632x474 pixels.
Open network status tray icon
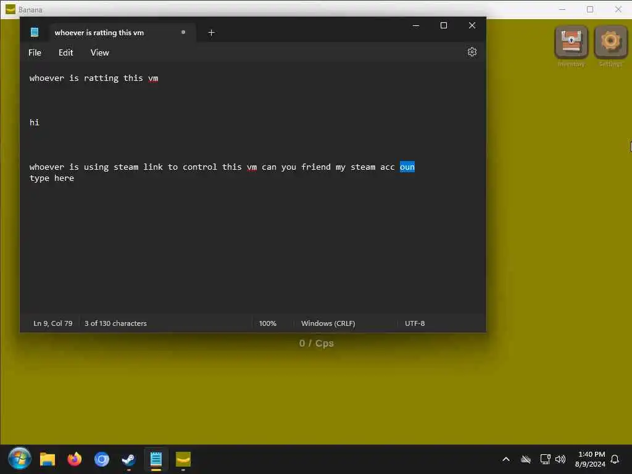545,459
